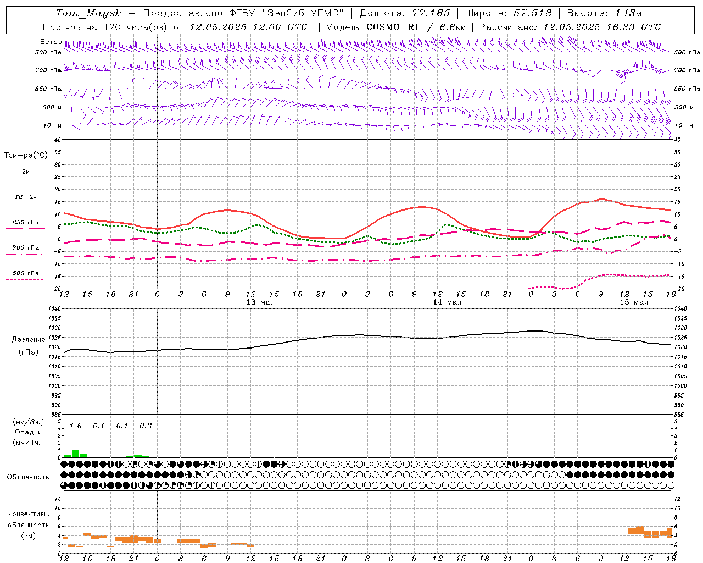
Task: Click the '(км)' unit under convective label
Action: [29, 535]
